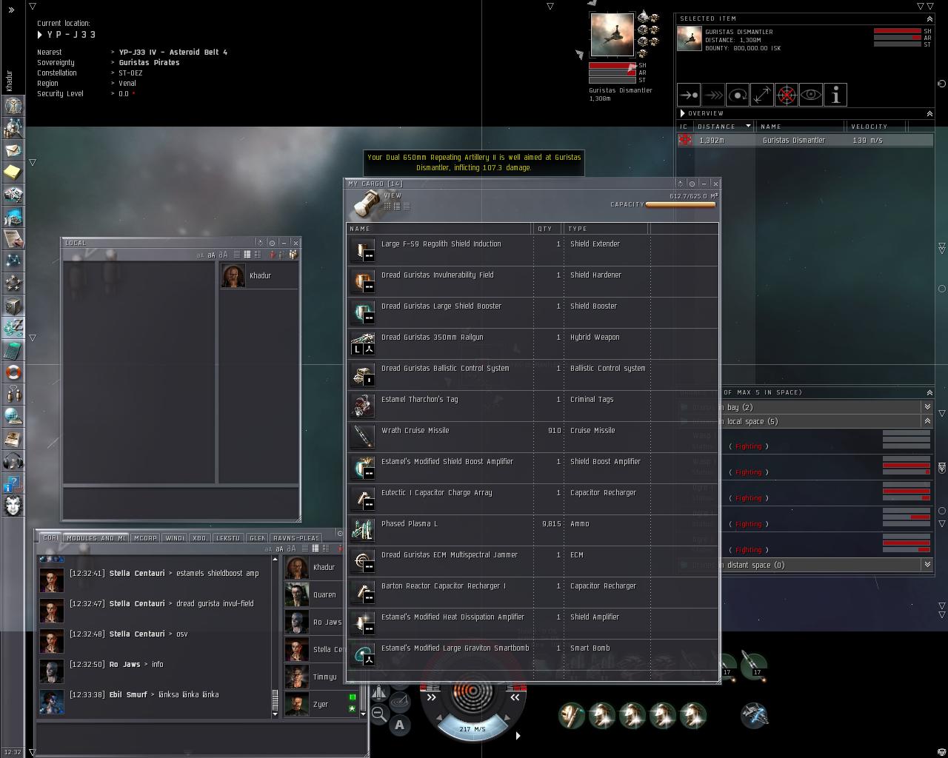Open the mail envelope icon in sidebar
The width and height of the screenshot is (948, 758).
(13, 150)
